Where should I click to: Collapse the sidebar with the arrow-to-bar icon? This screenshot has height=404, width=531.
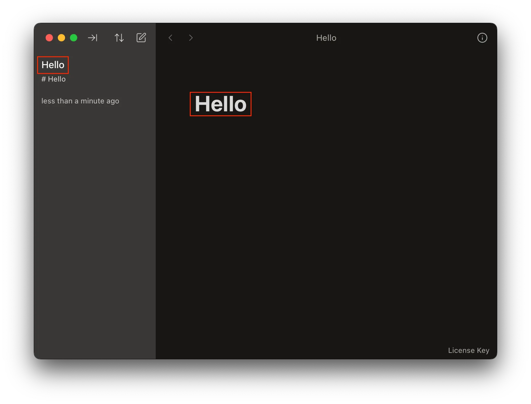[x=92, y=38]
